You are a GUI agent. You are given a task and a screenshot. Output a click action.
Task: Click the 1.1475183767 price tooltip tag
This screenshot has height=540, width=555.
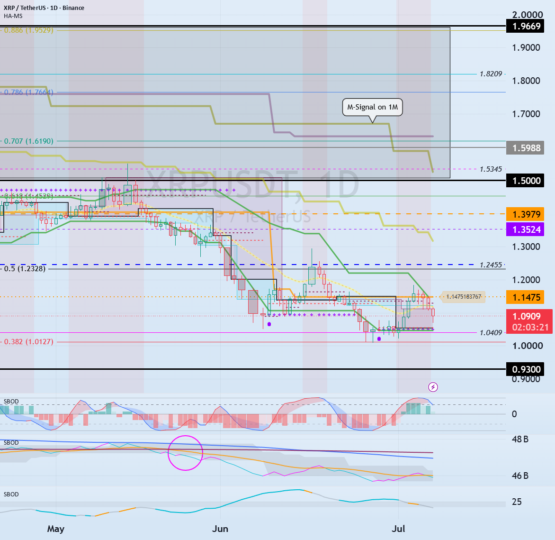(x=463, y=297)
